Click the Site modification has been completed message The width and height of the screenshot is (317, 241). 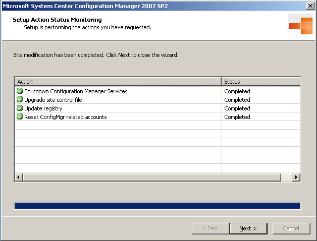(x=96, y=55)
